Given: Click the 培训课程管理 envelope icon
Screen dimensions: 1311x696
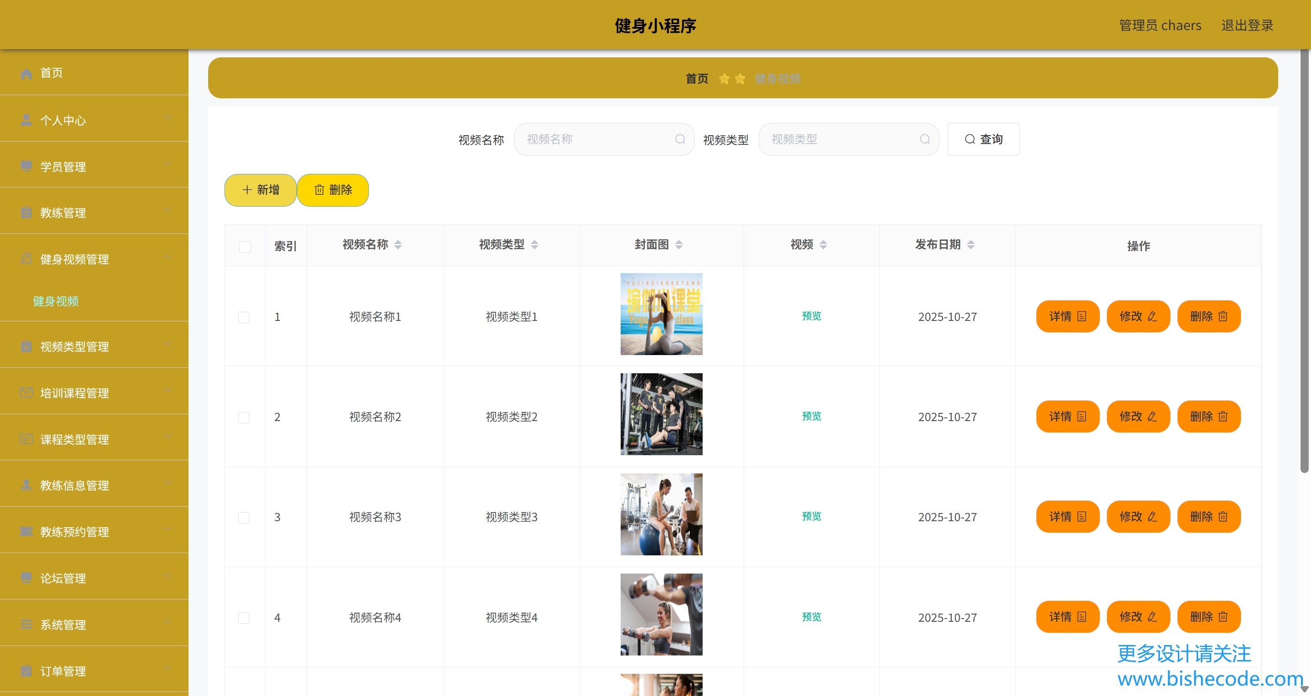Looking at the screenshot, I should 26,392.
